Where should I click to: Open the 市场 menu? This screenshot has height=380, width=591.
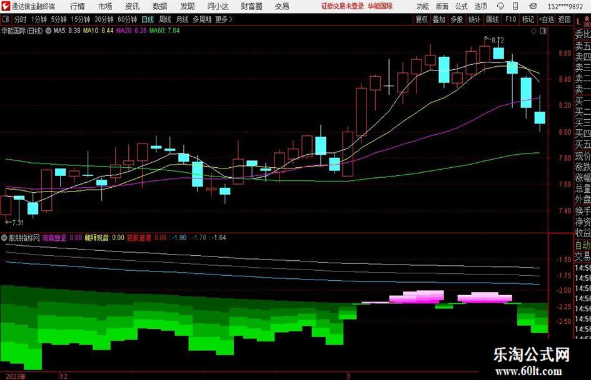pyautogui.click(x=105, y=6)
